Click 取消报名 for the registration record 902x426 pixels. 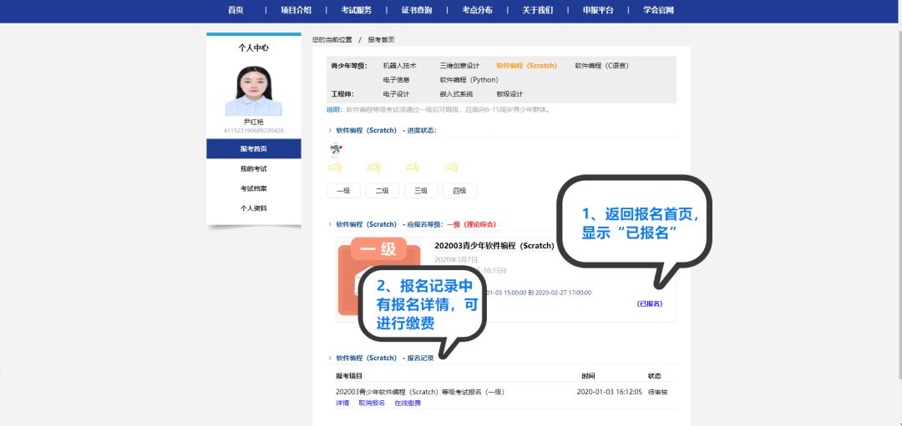(372, 403)
